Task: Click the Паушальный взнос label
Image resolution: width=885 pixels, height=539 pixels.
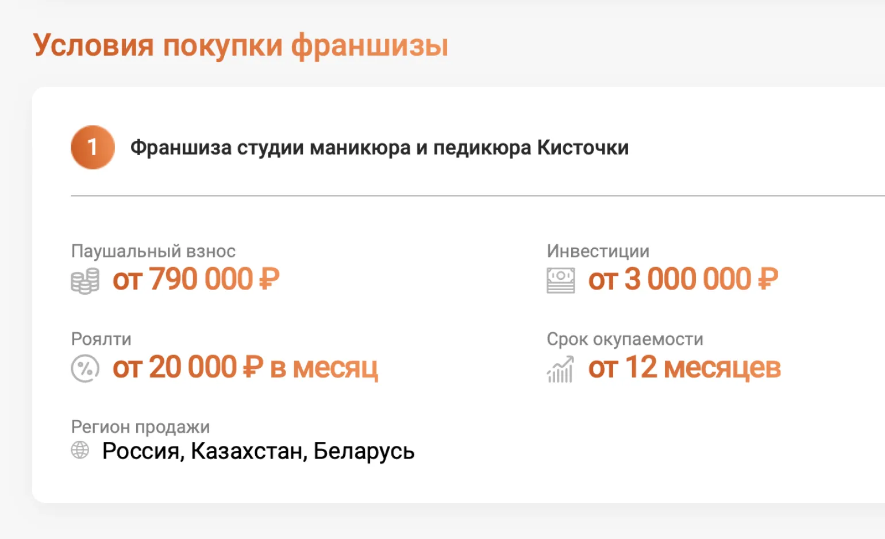Action: tap(153, 251)
